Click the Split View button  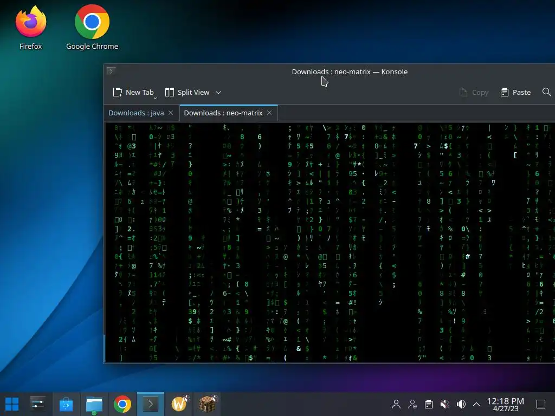187,92
